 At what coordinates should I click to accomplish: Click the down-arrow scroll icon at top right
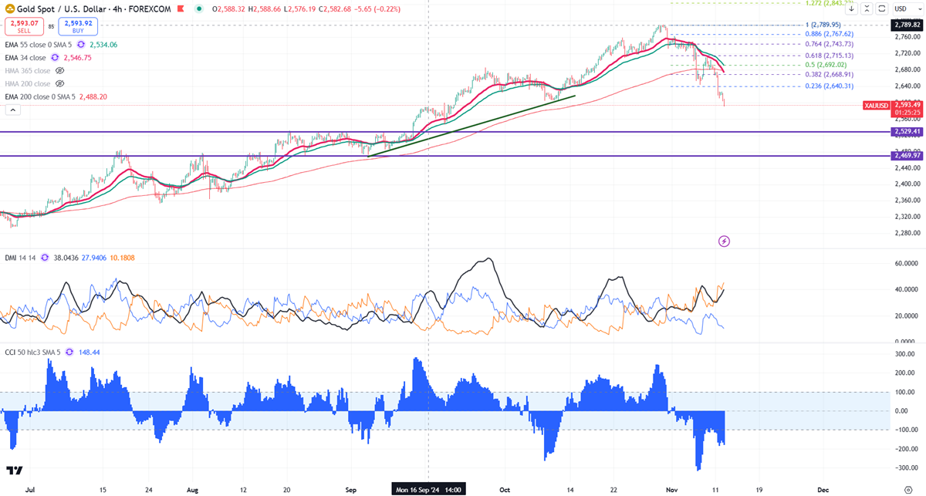851,8
